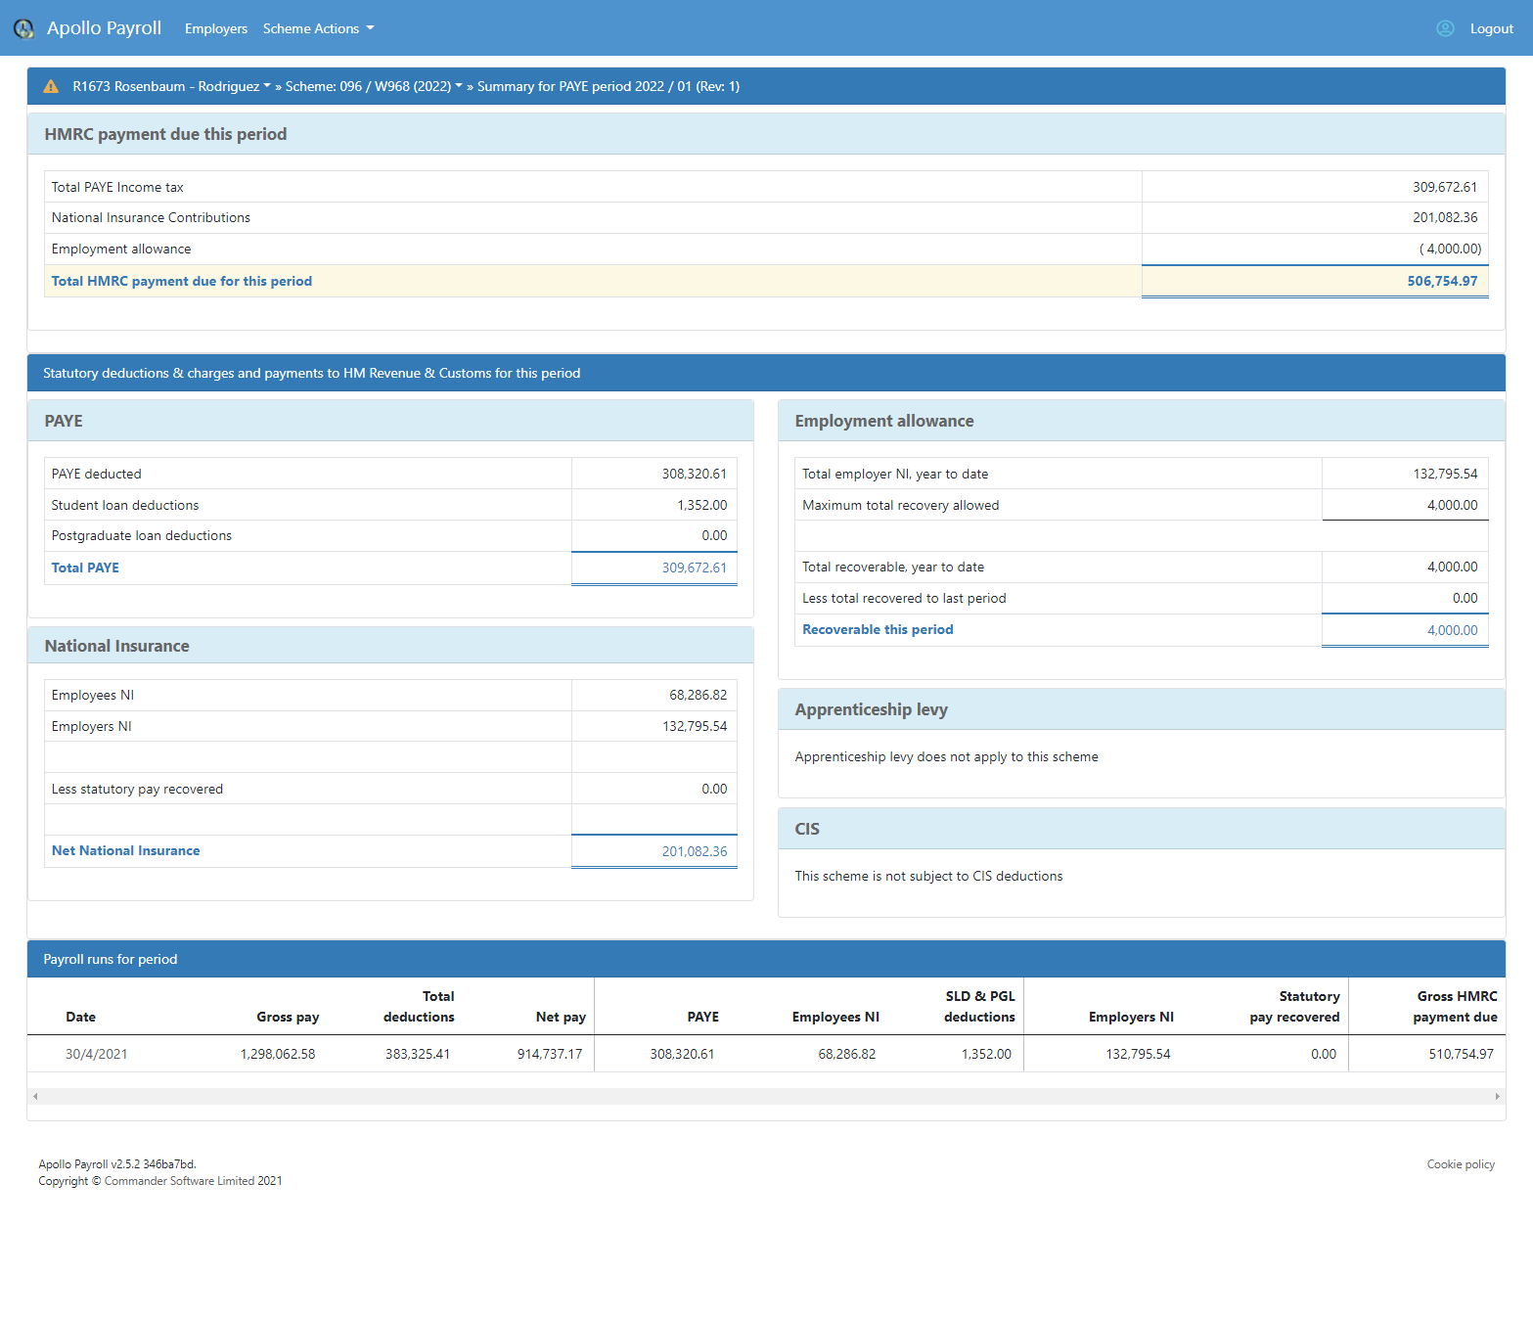Click the Total PAYE label
This screenshot has height=1318, width=1533.
(x=85, y=568)
